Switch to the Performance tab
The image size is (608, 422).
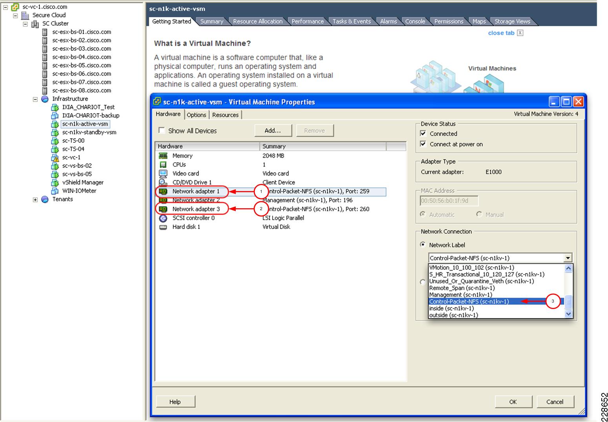click(308, 22)
